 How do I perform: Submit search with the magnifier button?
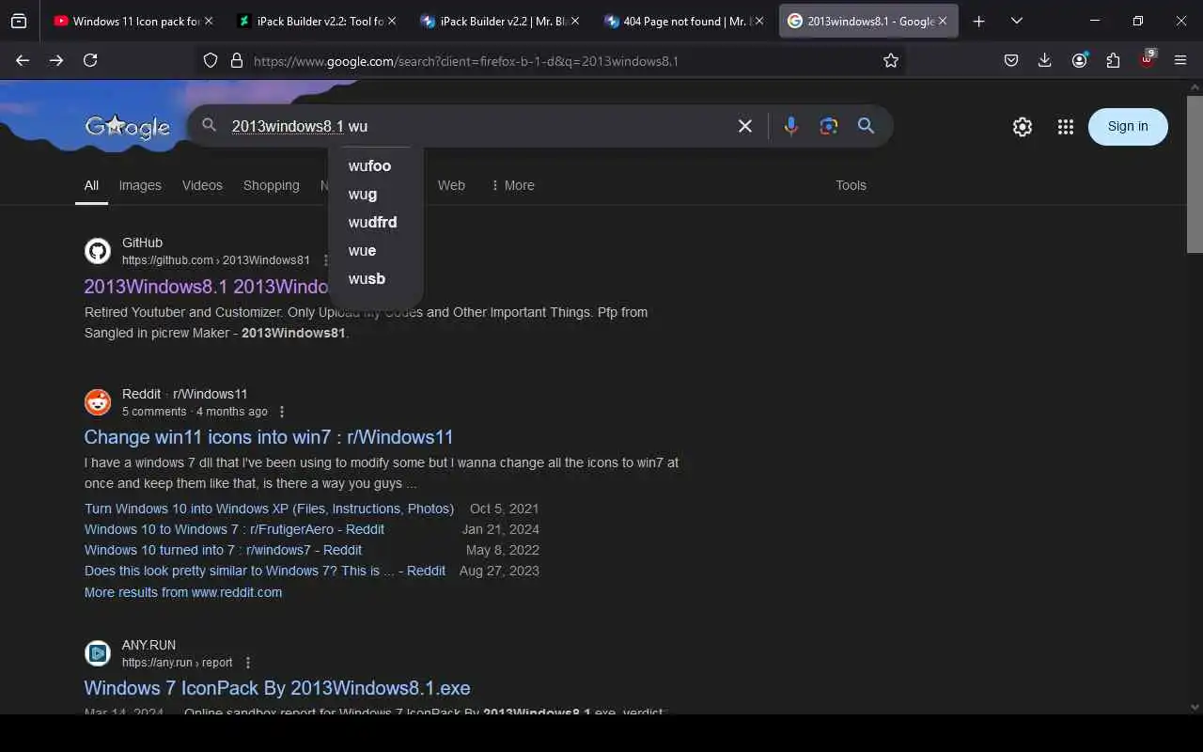[x=866, y=126]
